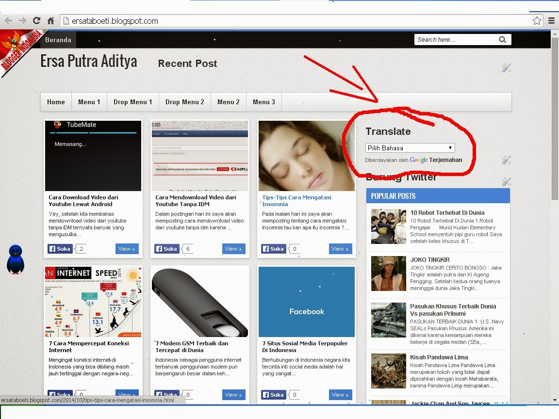Click the Search here input box
The height and width of the screenshot is (419, 559).
coord(456,40)
